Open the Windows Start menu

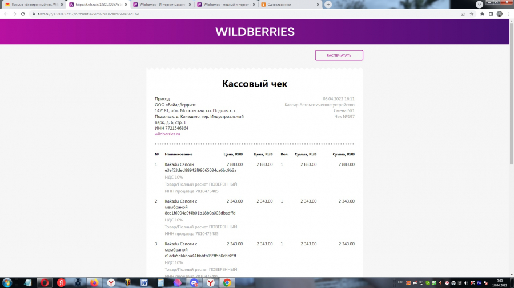pyautogui.click(x=7, y=282)
